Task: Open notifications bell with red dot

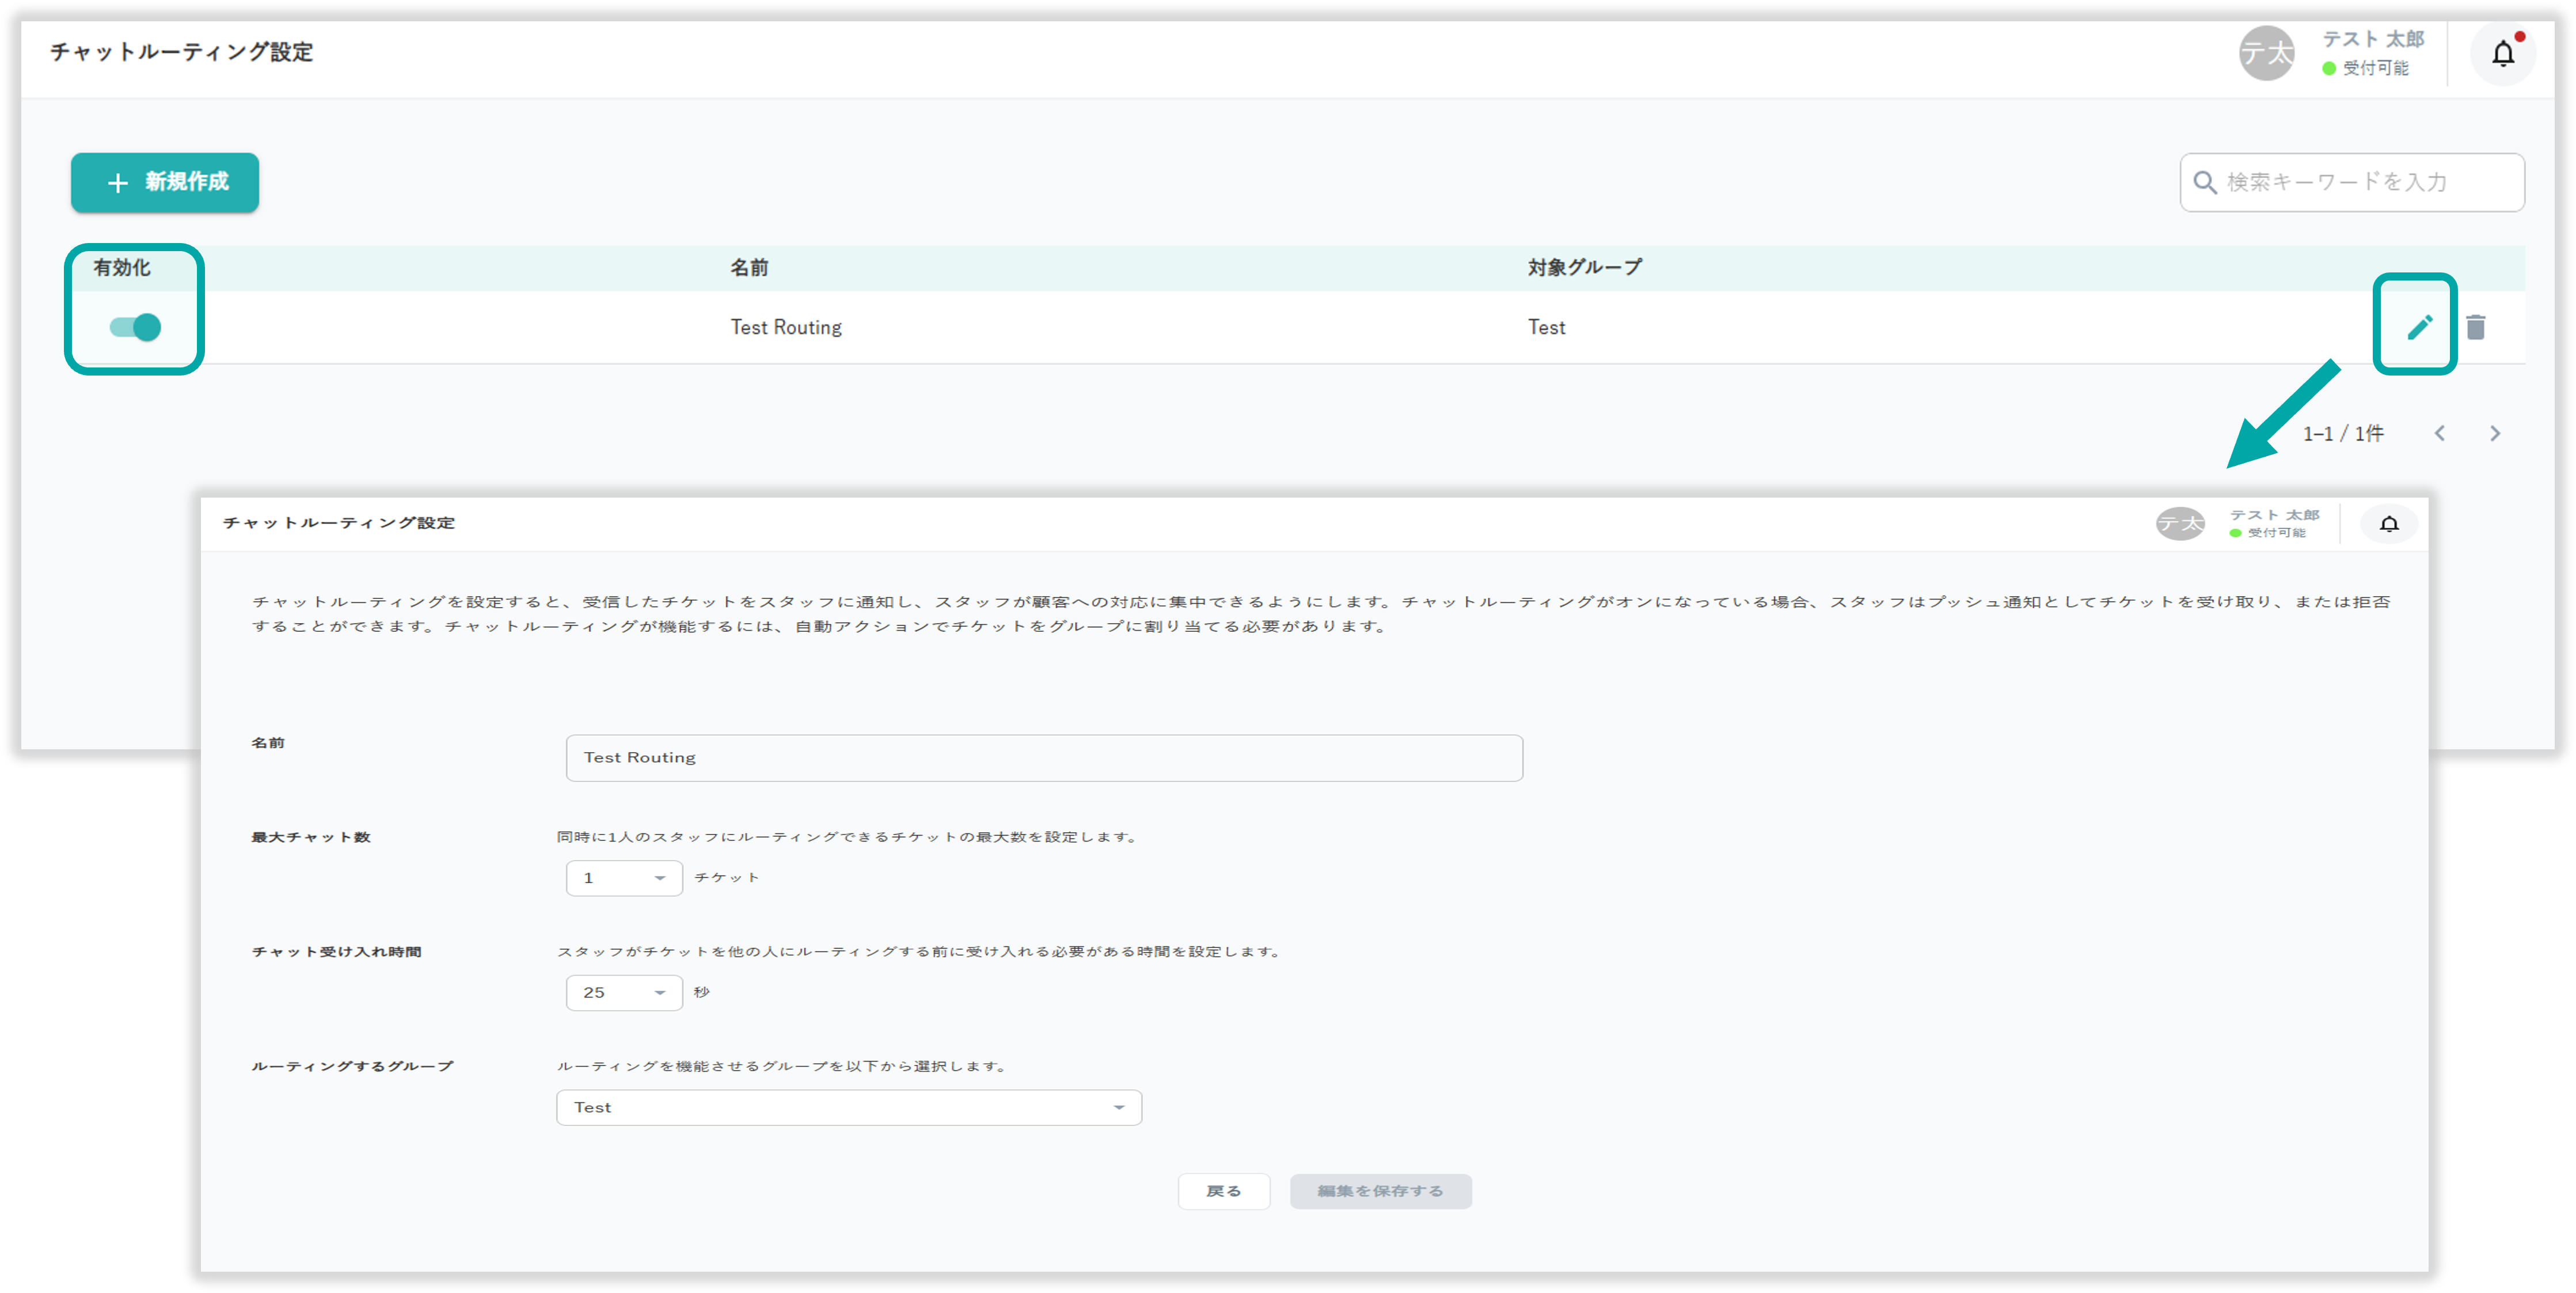Action: [x=2502, y=54]
